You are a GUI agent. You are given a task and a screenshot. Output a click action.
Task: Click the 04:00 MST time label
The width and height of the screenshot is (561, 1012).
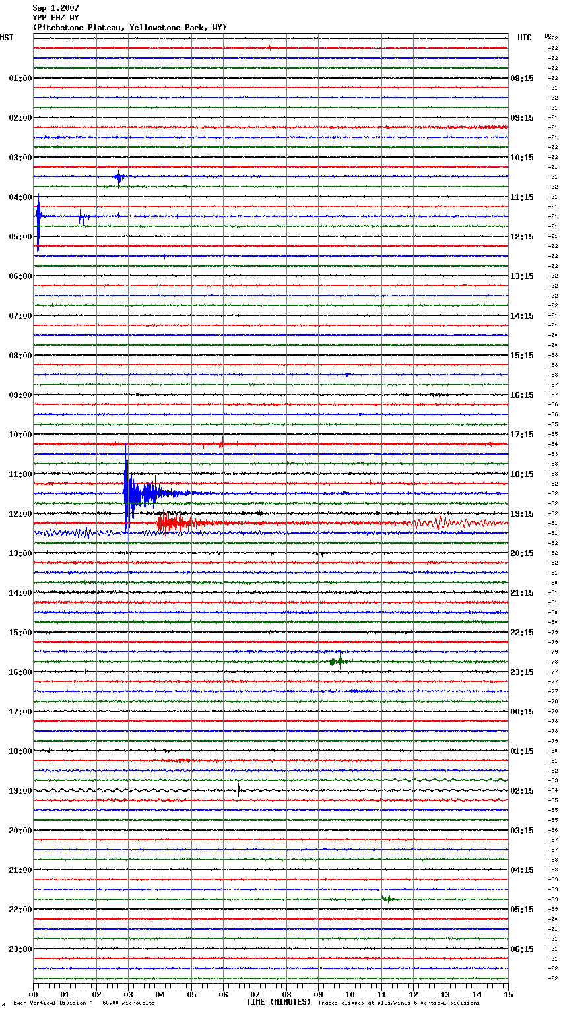click(x=20, y=197)
